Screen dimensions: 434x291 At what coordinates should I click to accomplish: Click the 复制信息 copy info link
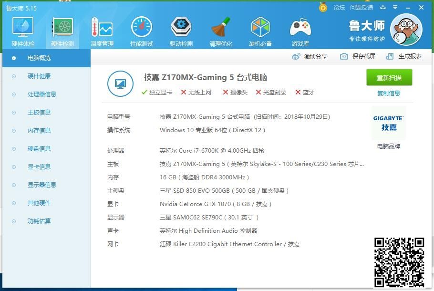tap(389, 94)
